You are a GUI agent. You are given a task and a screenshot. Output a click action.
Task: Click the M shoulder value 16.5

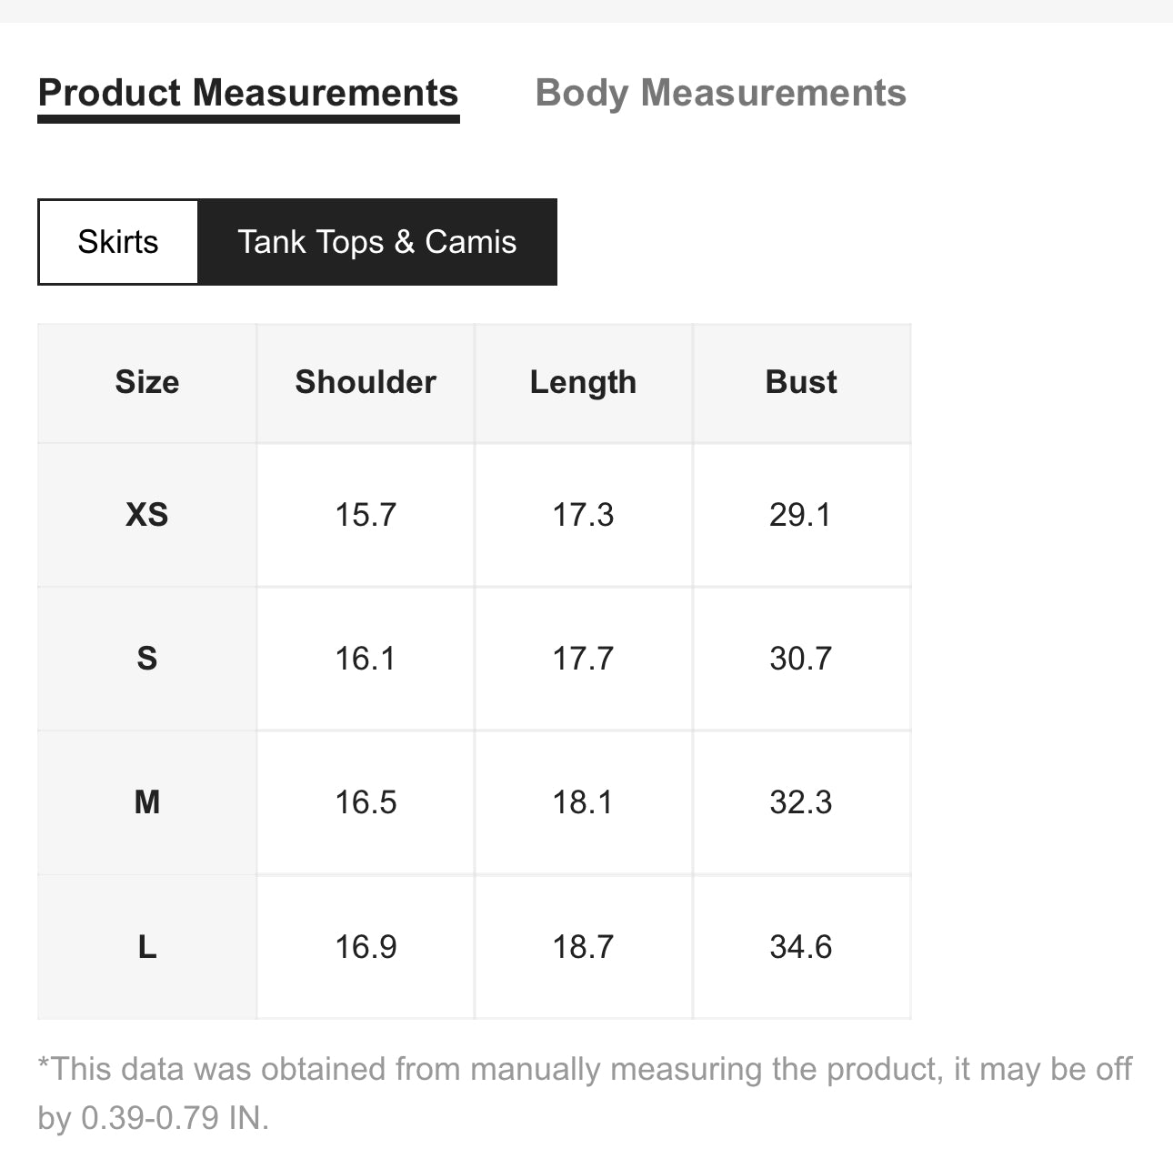click(366, 802)
